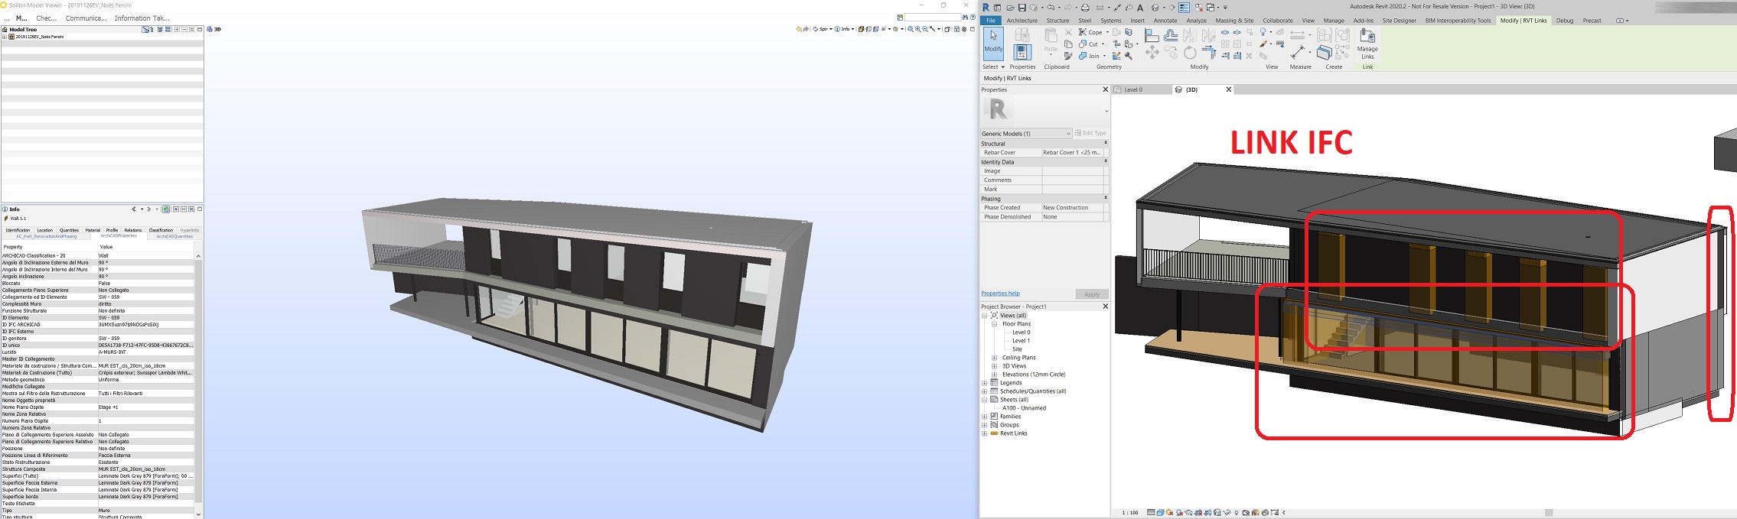
Task: Click the Text tool in Revit quick access toolbar
Action: (x=1140, y=8)
